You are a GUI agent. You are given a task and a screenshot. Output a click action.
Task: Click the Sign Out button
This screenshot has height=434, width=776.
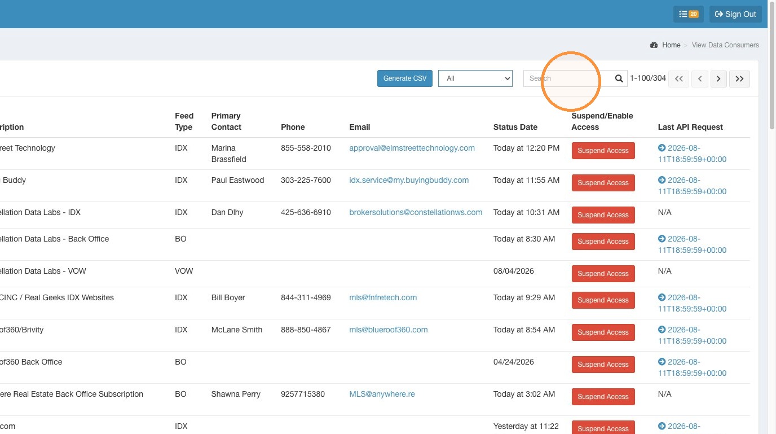point(735,14)
